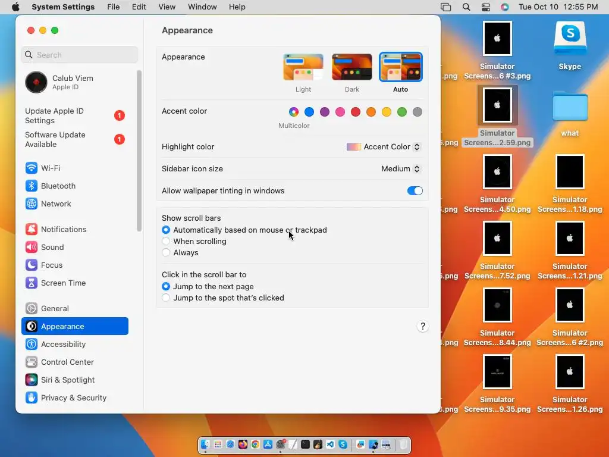
Task: Select the red accent color
Action: [x=356, y=112]
